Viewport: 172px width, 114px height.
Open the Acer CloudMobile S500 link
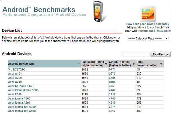click(x=23, y=90)
